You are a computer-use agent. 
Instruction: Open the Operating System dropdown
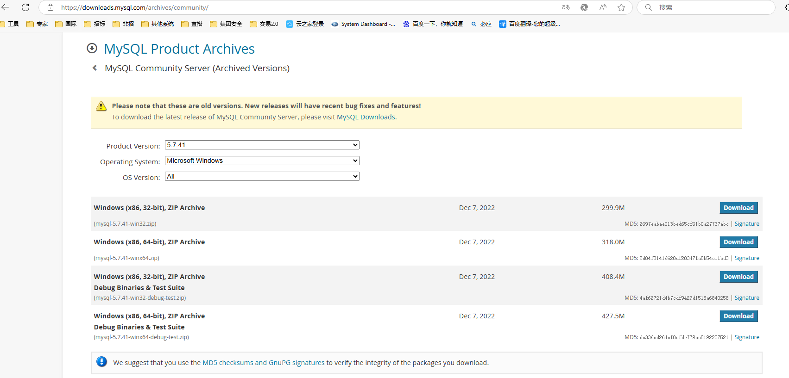coord(262,161)
